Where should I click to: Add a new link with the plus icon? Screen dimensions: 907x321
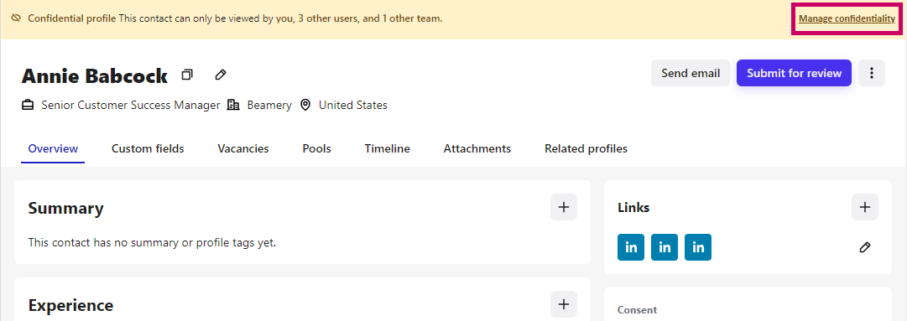(865, 207)
